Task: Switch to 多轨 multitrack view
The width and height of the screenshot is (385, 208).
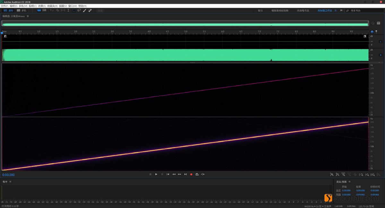Action: point(22,10)
